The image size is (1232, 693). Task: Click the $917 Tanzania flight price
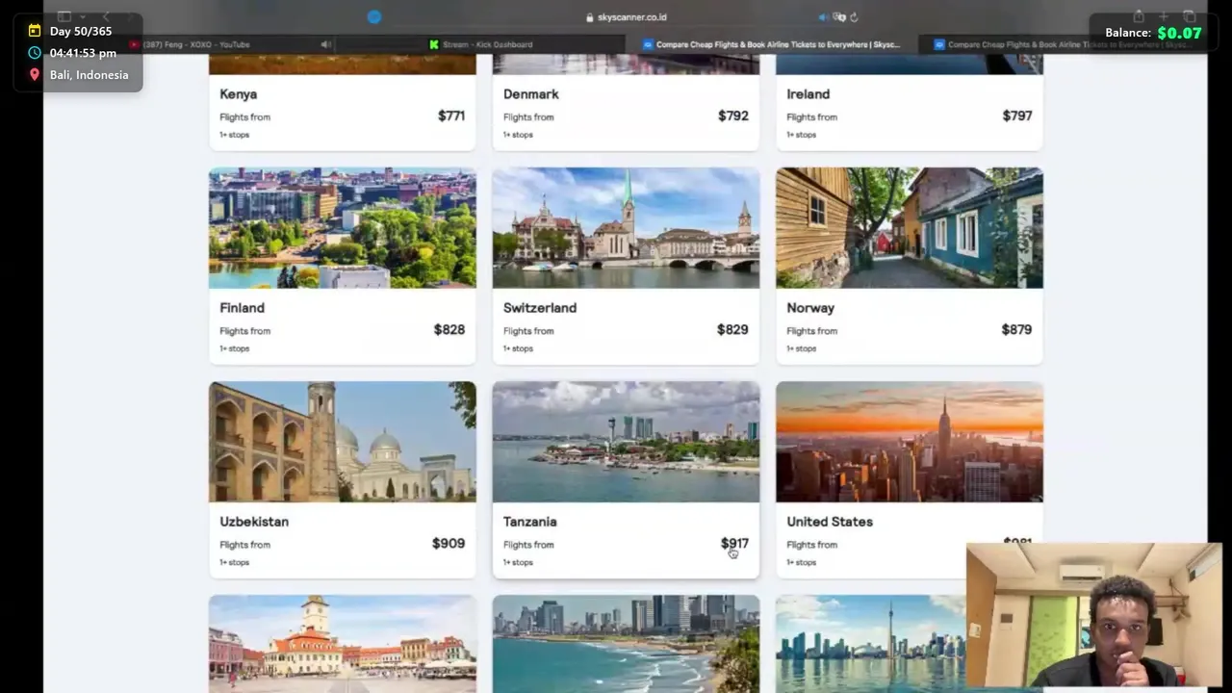click(x=734, y=543)
